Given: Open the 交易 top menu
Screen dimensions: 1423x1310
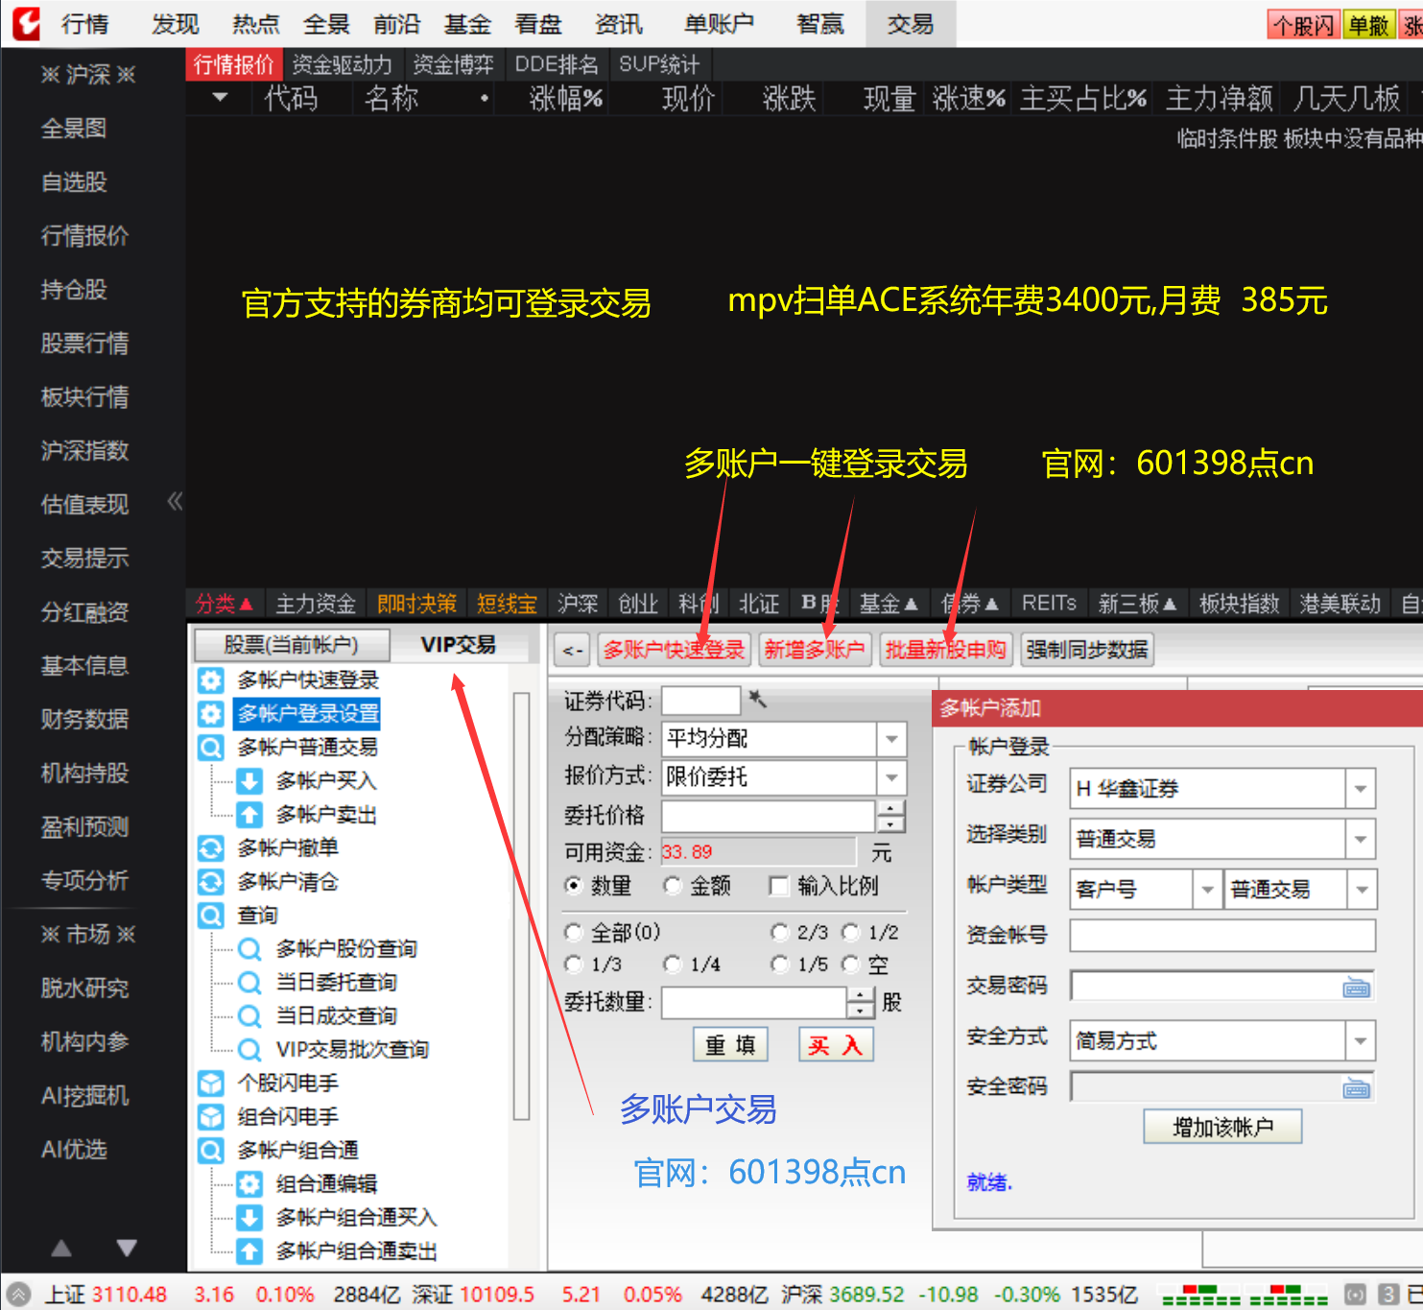Looking at the screenshot, I should [x=910, y=24].
